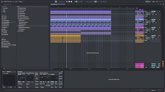Click the Stop transport button
165x92 pixels.
point(69,2)
